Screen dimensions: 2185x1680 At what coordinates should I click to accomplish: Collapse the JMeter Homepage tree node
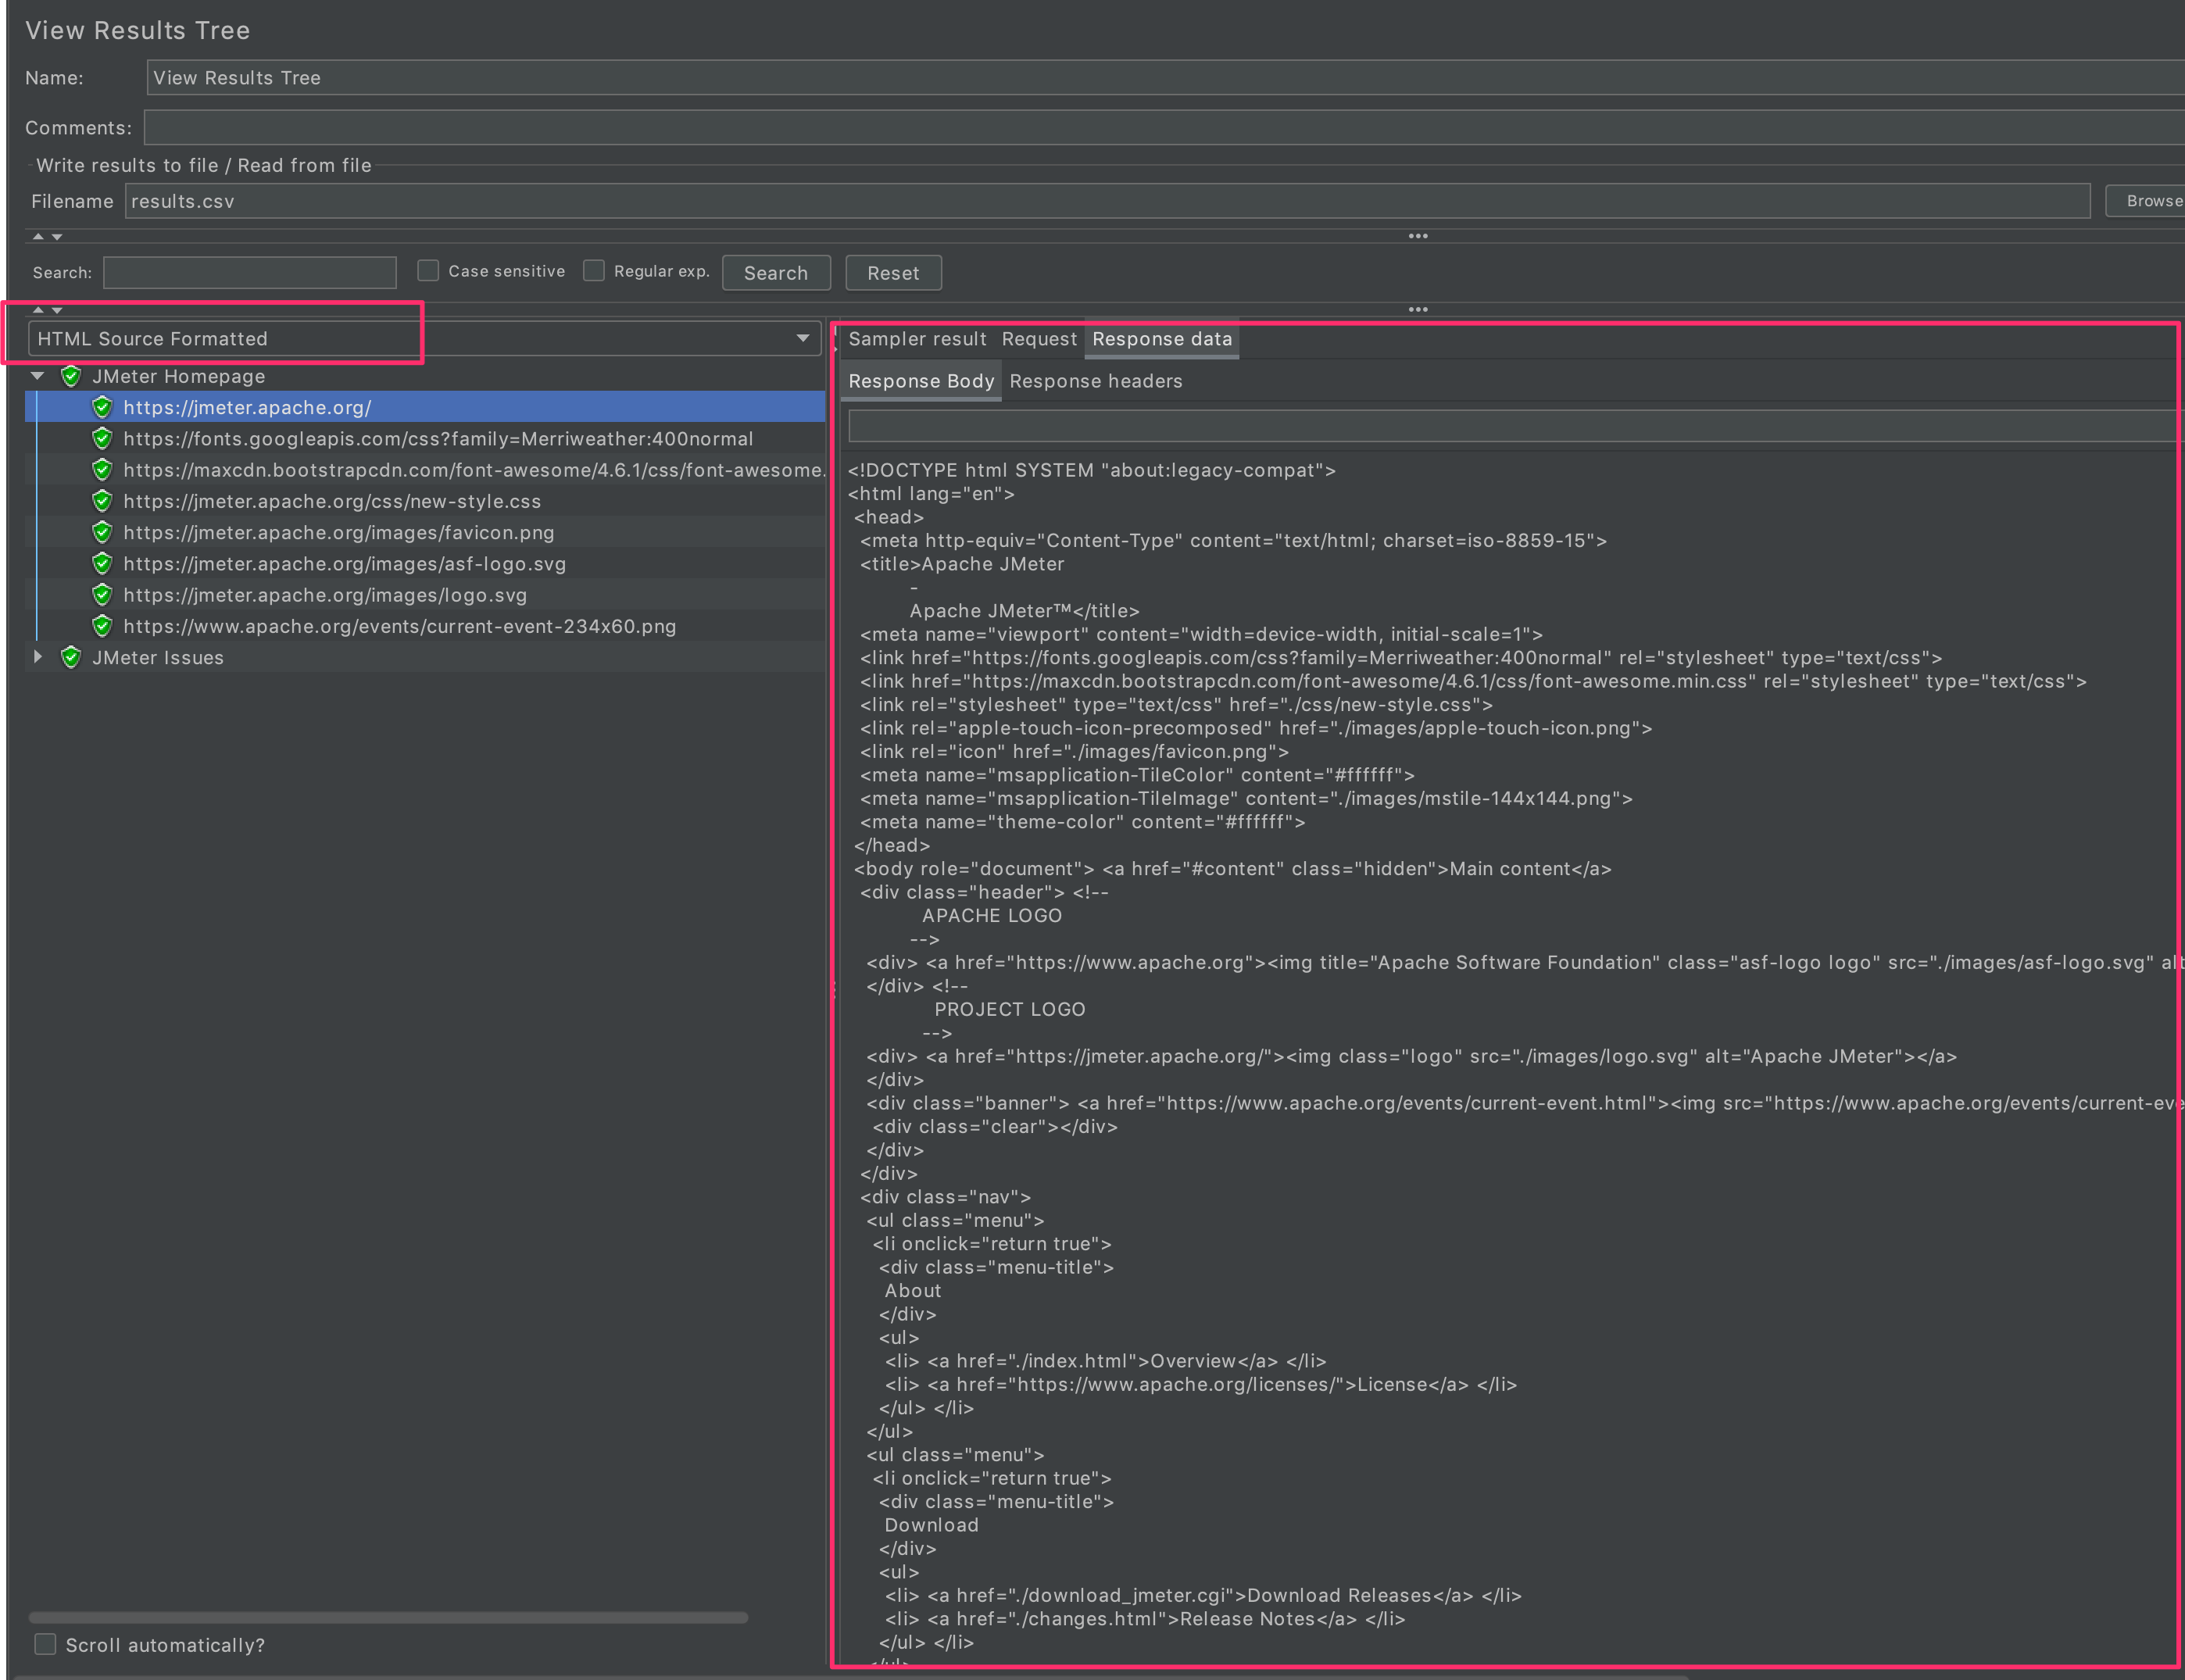(37, 376)
